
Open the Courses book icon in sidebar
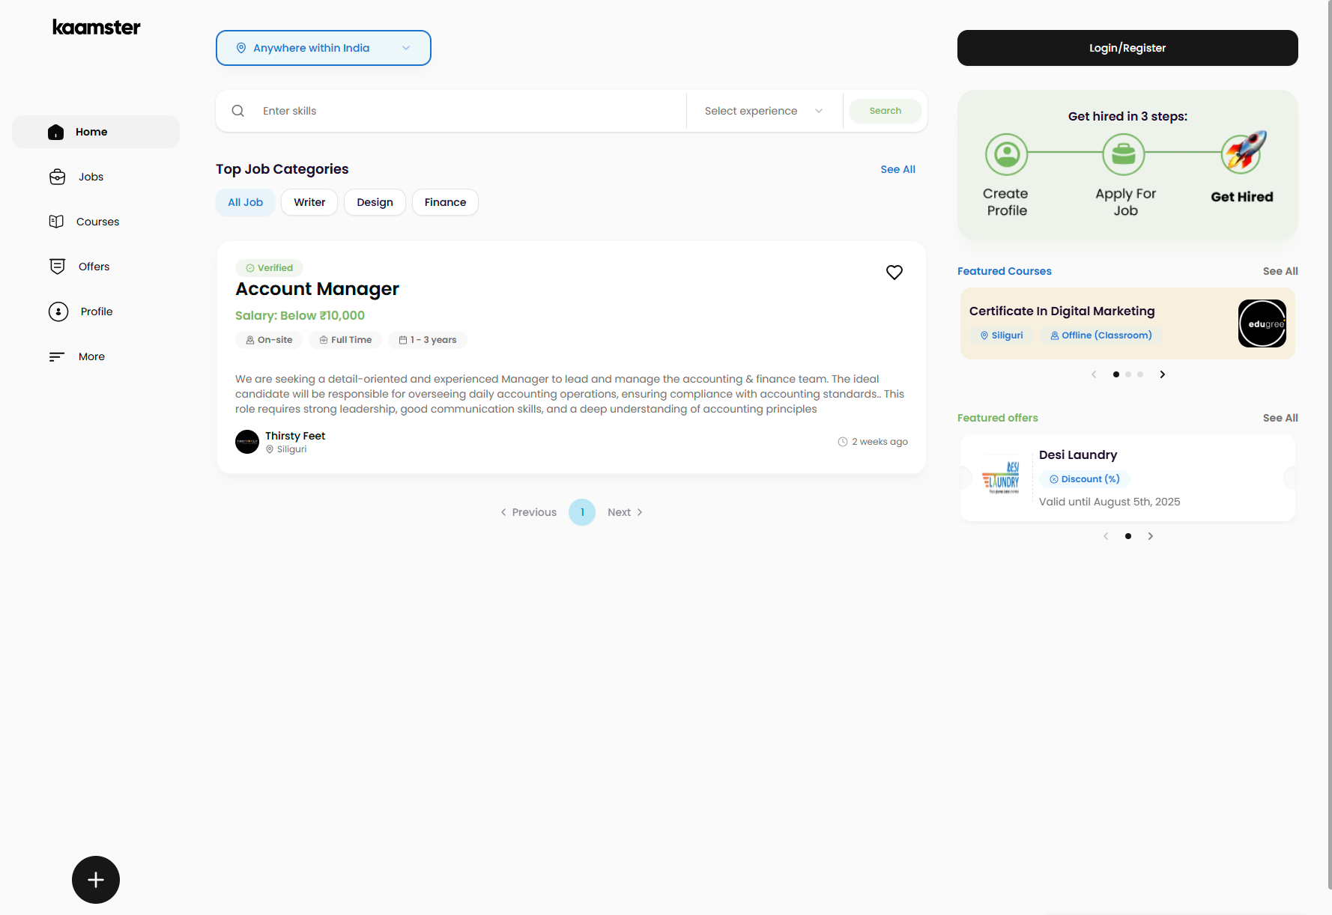[56, 222]
